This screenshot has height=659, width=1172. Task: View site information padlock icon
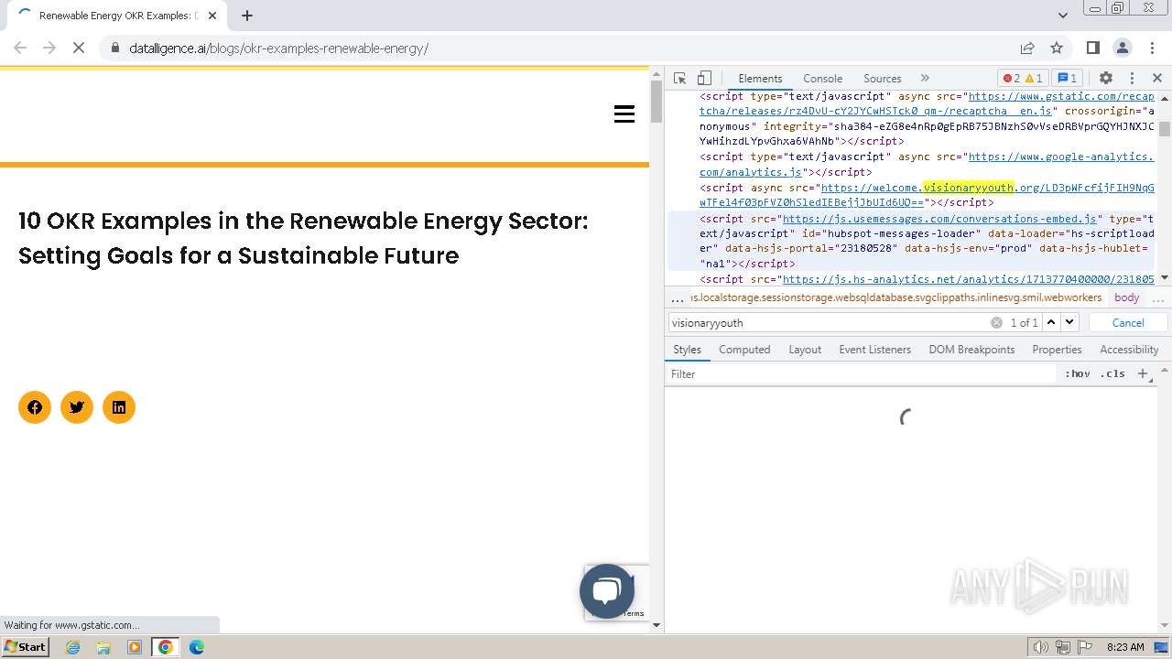pyautogui.click(x=114, y=48)
